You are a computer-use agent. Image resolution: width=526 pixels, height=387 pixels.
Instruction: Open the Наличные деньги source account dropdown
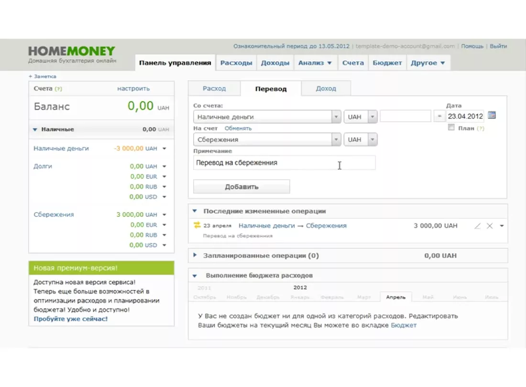[x=336, y=117]
